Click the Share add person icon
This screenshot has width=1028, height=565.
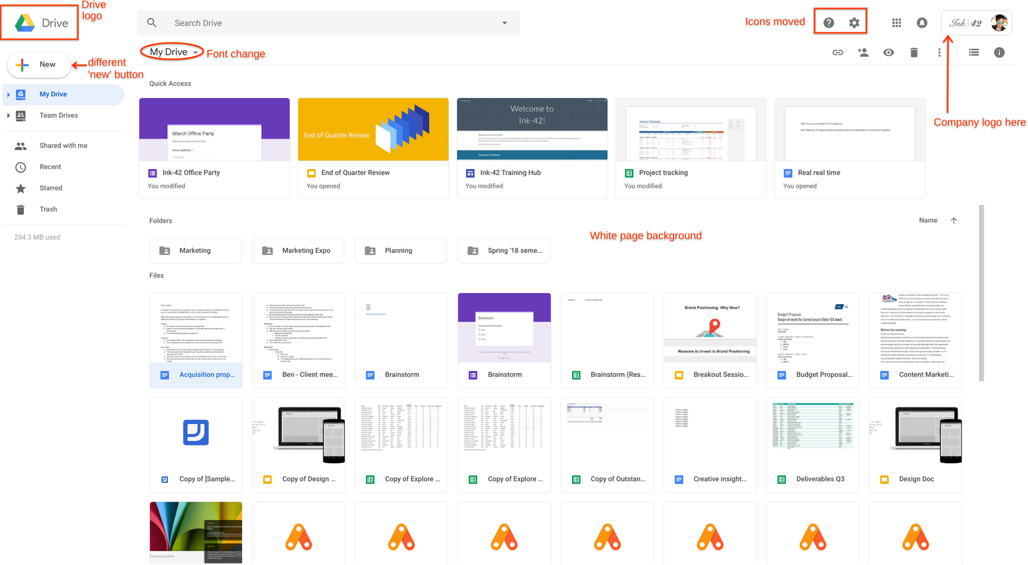click(863, 53)
